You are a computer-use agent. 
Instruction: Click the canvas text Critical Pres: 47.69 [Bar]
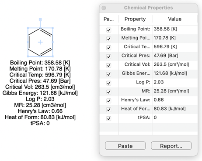(x=40, y=81)
